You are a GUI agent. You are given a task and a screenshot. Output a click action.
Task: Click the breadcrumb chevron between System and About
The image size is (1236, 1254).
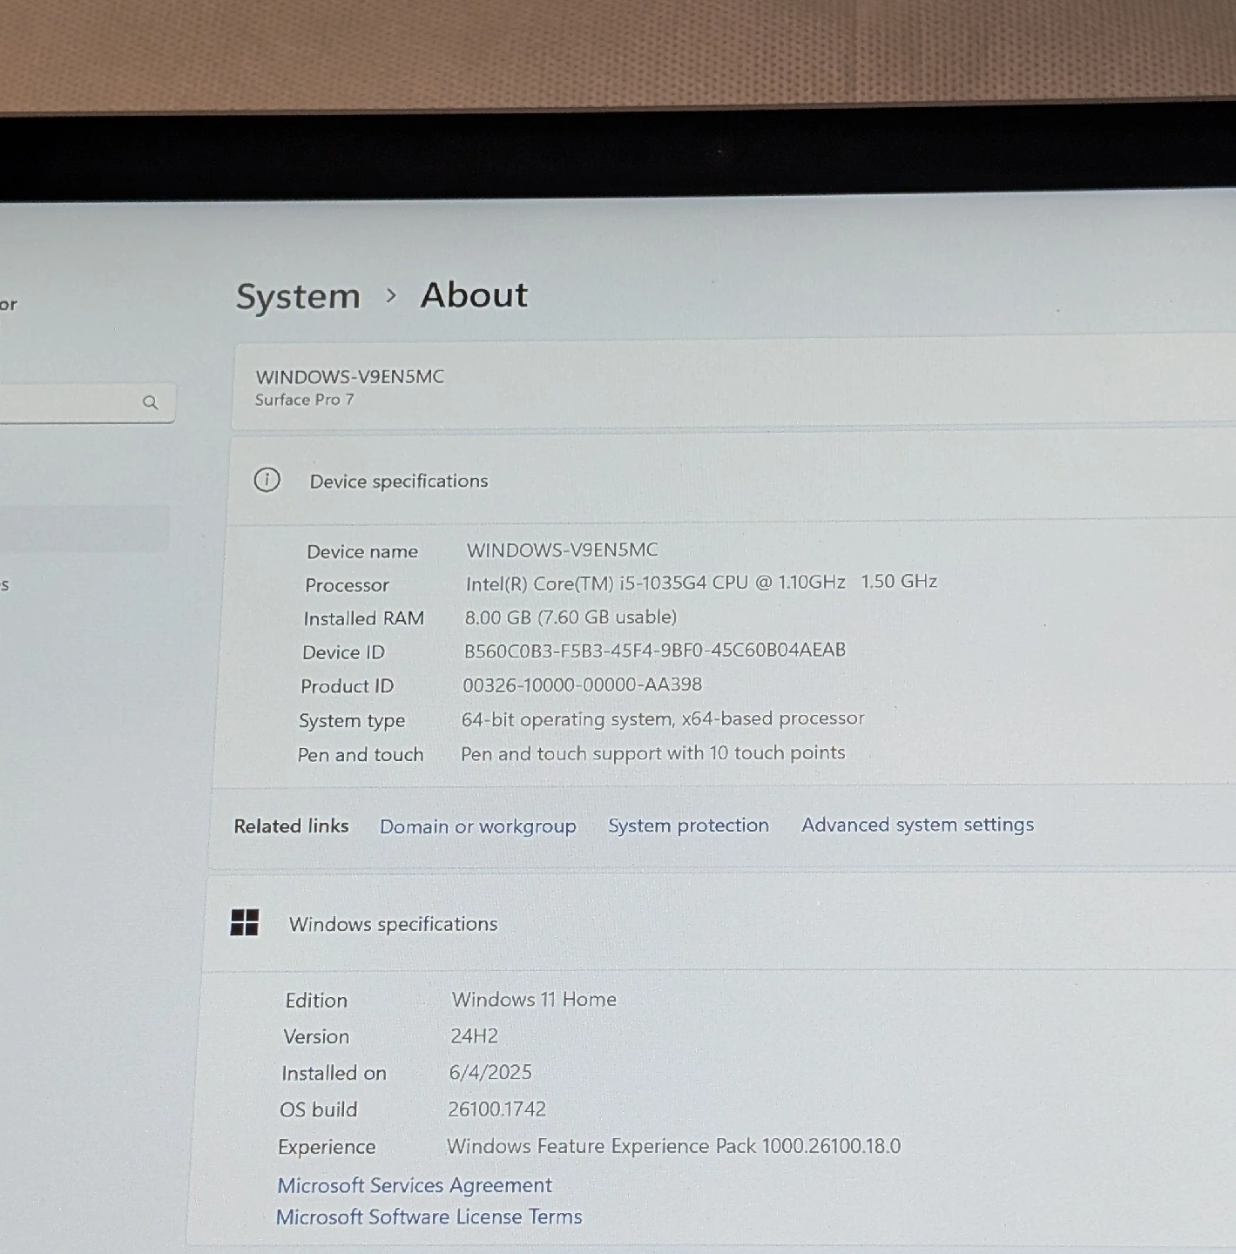pos(391,296)
